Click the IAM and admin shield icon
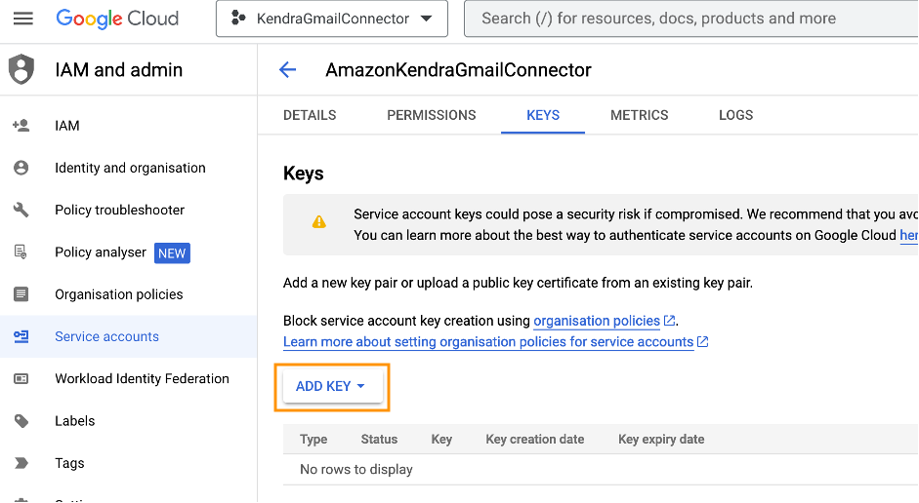Screen dimensions: 919x503 21,70
